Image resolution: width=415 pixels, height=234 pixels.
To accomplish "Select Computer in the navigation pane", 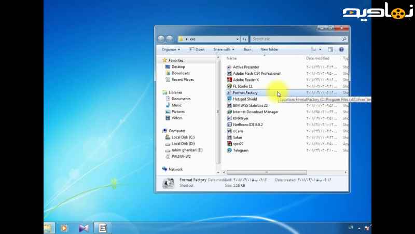I will pyautogui.click(x=177, y=131).
